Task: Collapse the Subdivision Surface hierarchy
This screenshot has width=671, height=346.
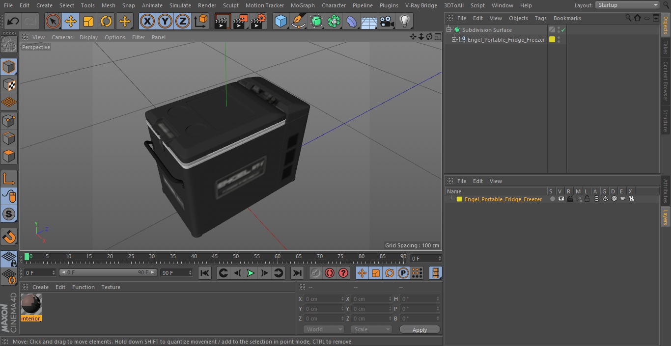Action: click(x=448, y=30)
